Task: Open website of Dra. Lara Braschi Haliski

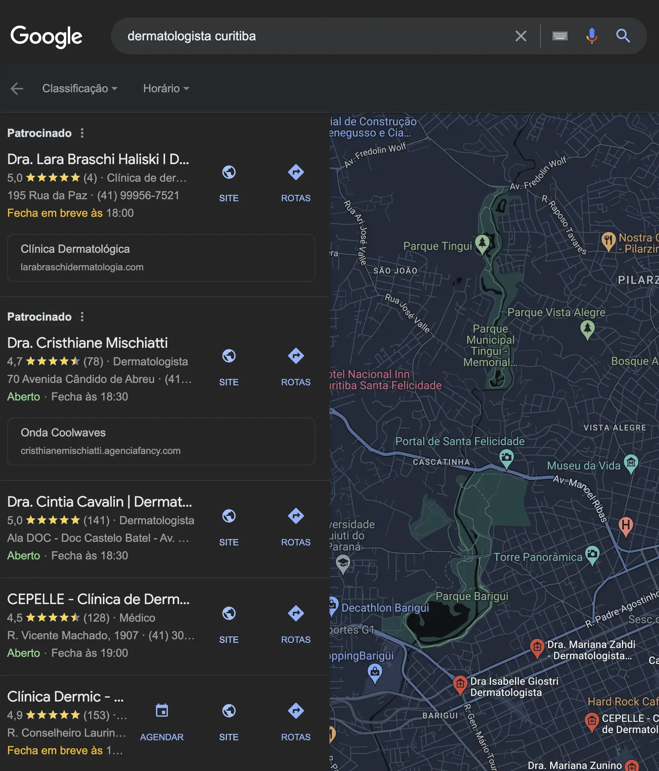Action: [229, 183]
